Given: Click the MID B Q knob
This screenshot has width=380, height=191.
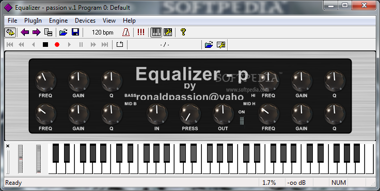Looking at the screenshot, I should click(x=111, y=114).
